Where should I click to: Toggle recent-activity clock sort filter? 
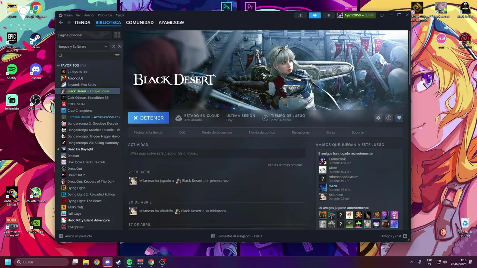[x=113, y=47]
